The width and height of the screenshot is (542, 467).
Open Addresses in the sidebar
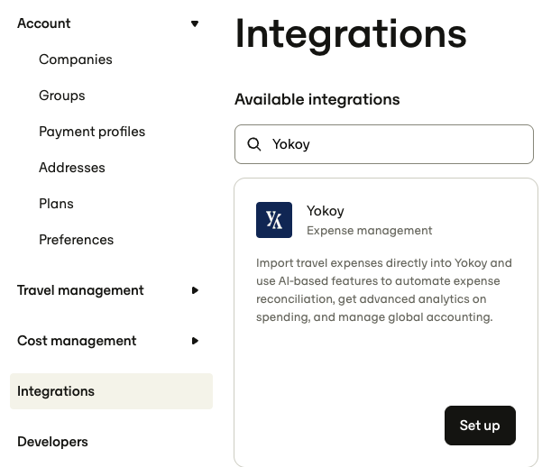tap(72, 168)
